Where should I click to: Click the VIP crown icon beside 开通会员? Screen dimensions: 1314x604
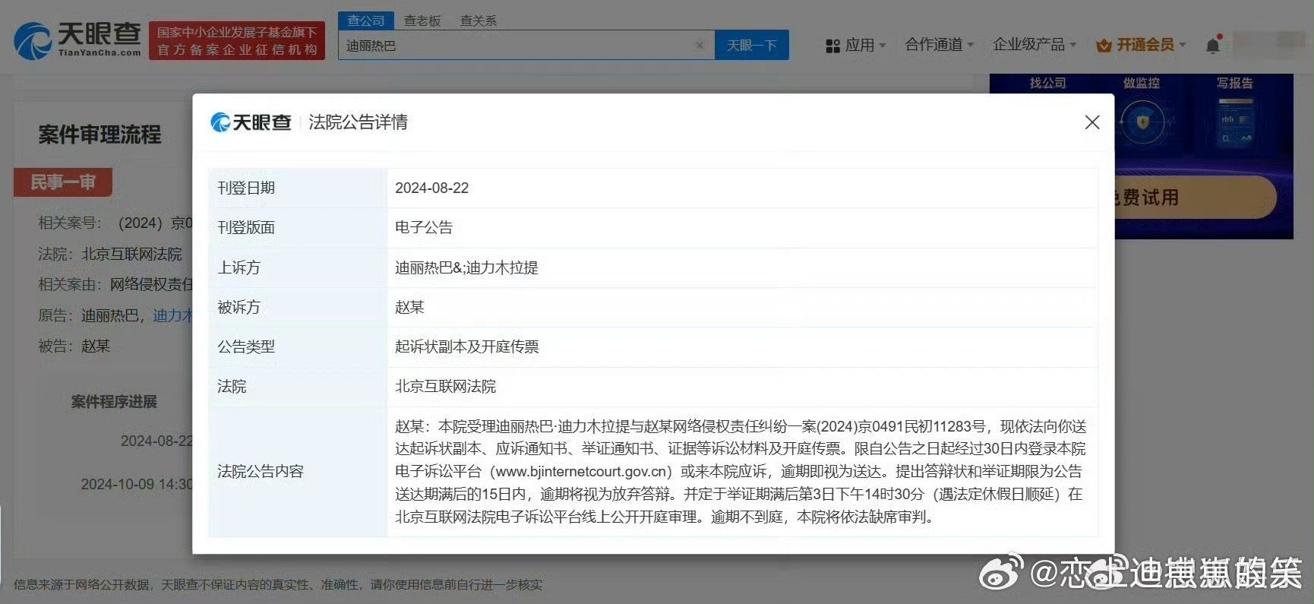click(1104, 46)
